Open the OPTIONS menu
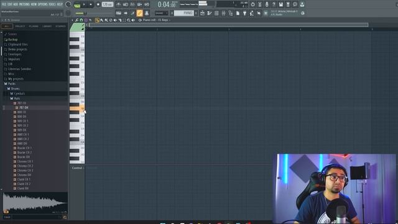The height and width of the screenshot is (224, 398). click(43, 4)
